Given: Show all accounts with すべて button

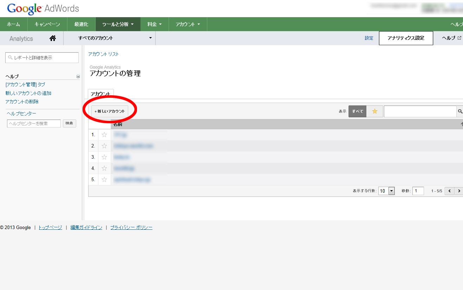Looking at the screenshot, I should pos(358,111).
